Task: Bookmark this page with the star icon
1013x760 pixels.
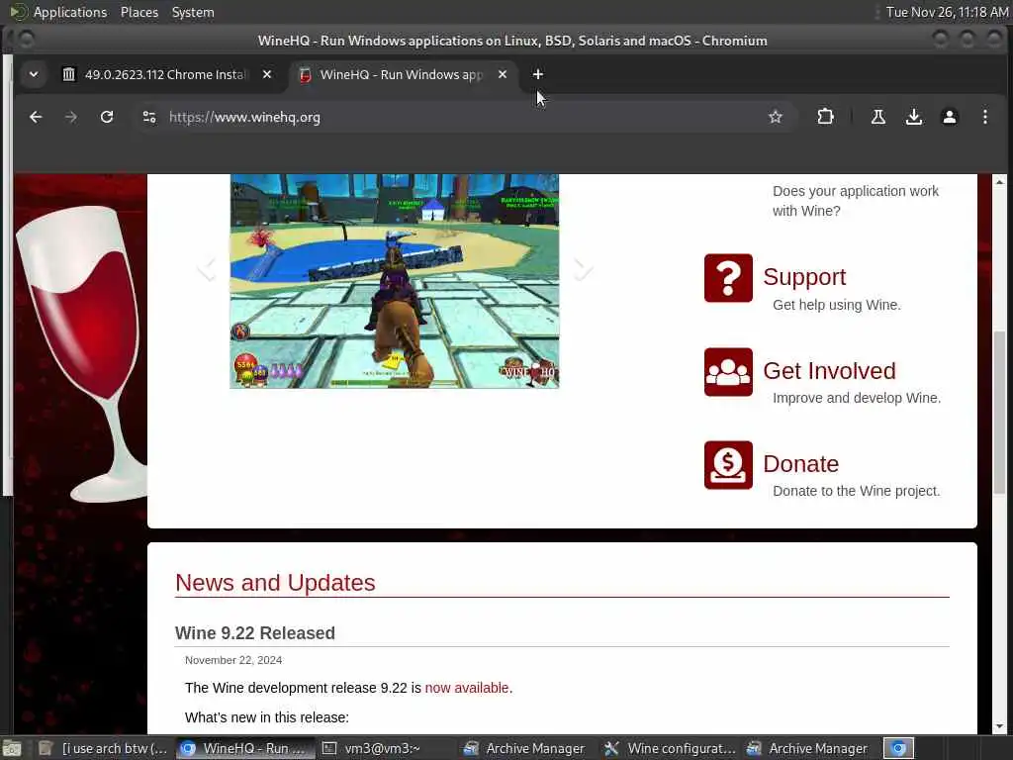Action: pyautogui.click(x=776, y=117)
